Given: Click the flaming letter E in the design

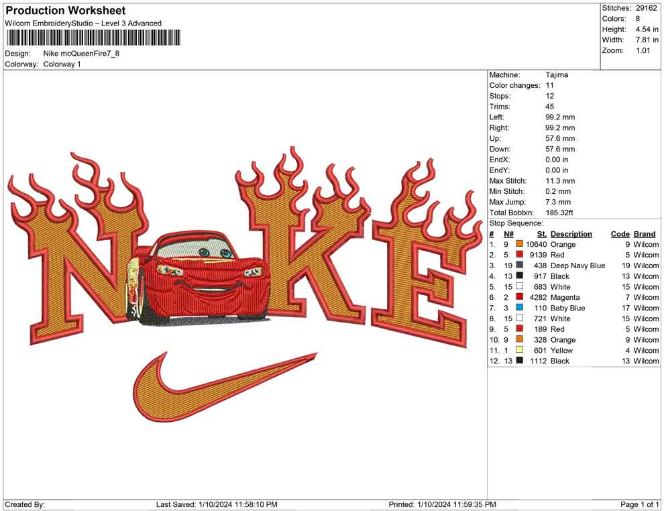Looking at the screenshot, I should tap(426, 254).
